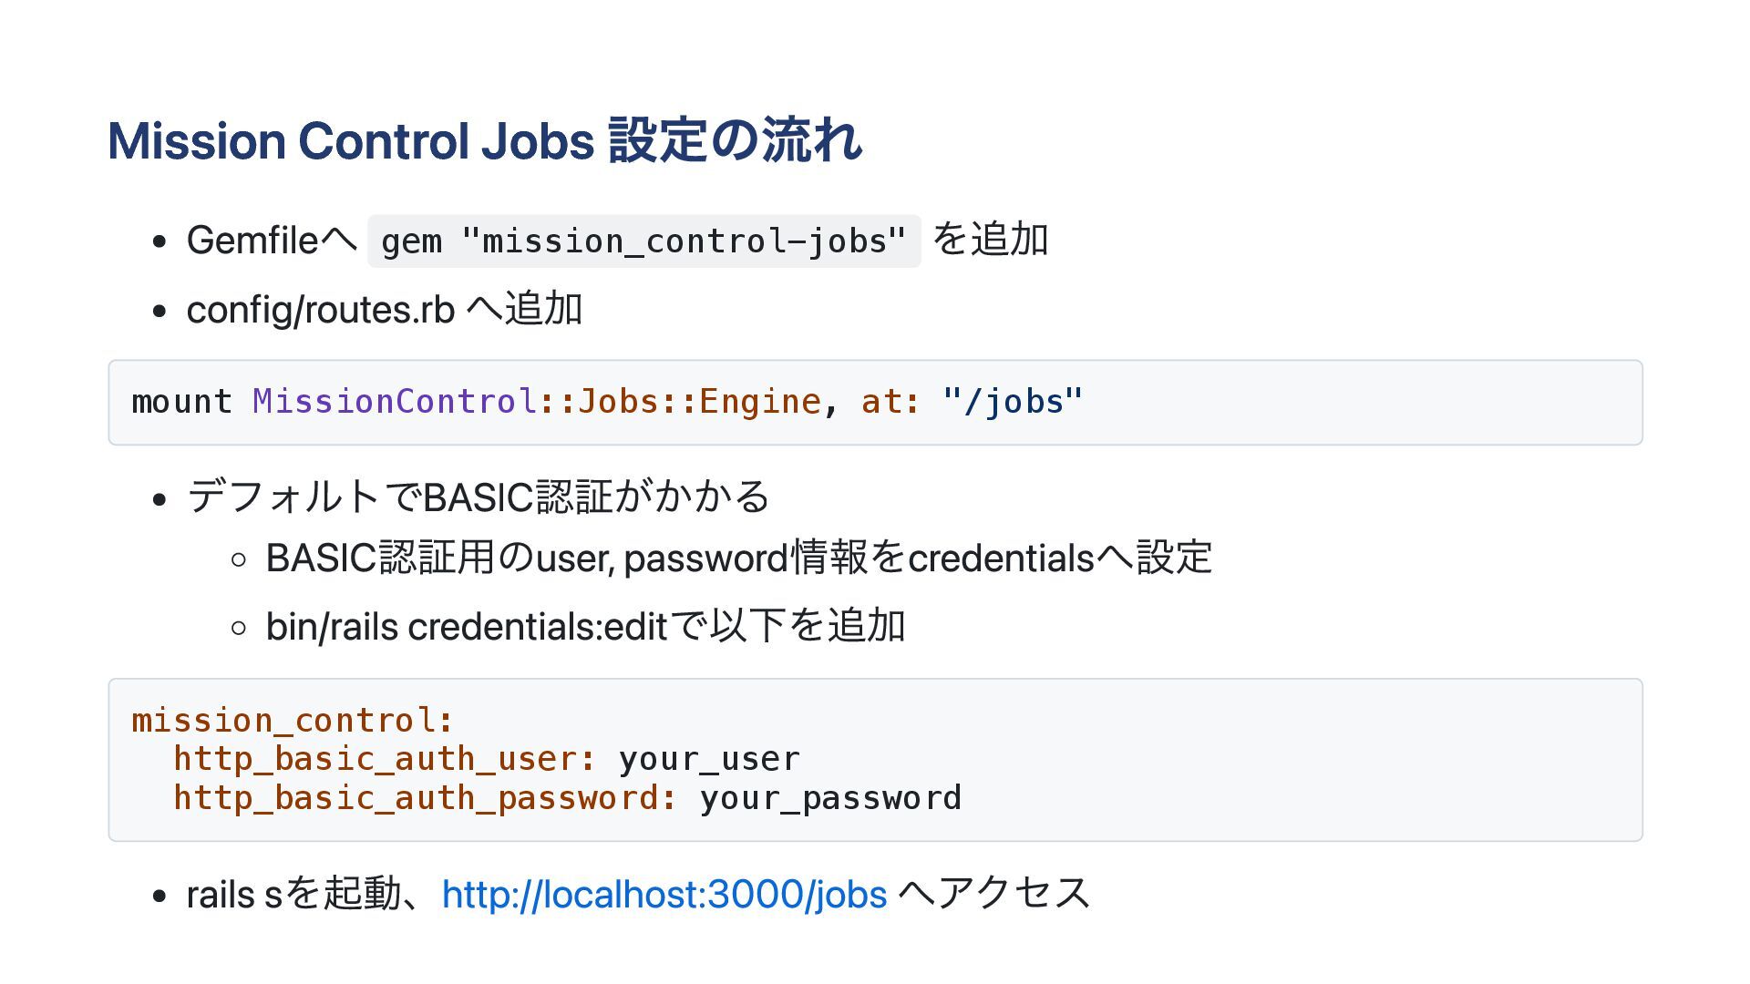The height and width of the screenshot is (984, 1750).
Task: Click the "/jobs" string in the mount line
Action: coord(1013,402)
